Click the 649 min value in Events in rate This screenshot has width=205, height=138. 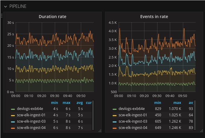click(x=158, y=128)
